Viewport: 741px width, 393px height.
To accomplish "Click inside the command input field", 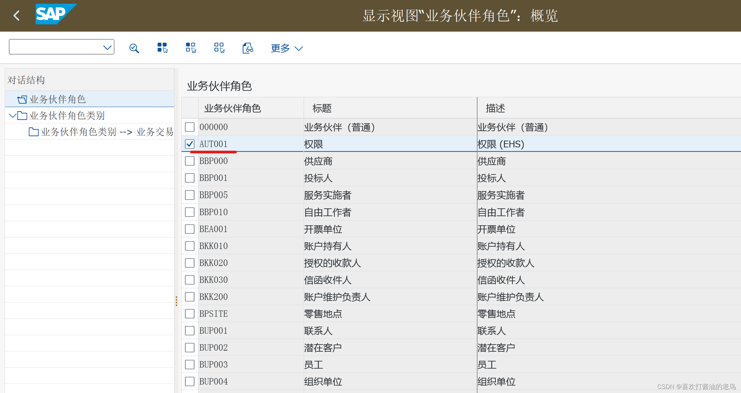I will click(54, 47).
